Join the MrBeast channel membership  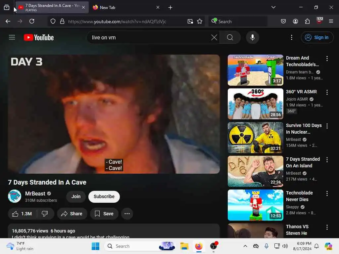pos(76,196)
